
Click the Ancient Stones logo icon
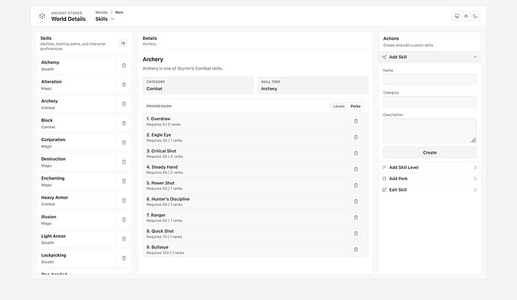(x=42, y=16)
